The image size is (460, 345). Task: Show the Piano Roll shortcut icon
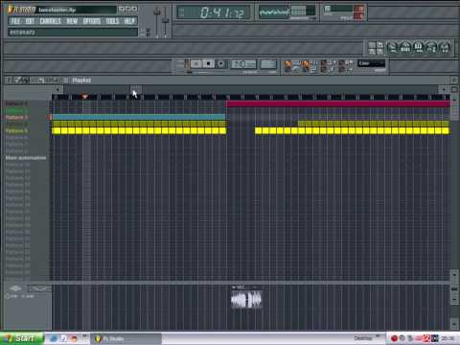coord(419,48)
